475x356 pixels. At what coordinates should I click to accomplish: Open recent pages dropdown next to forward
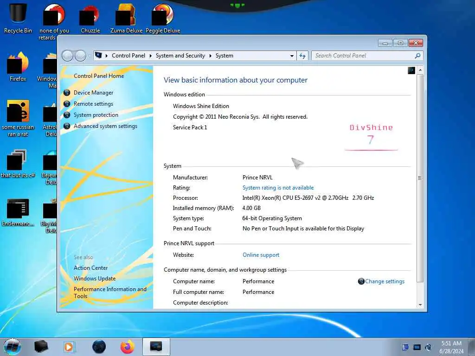(x=90, y=56)
